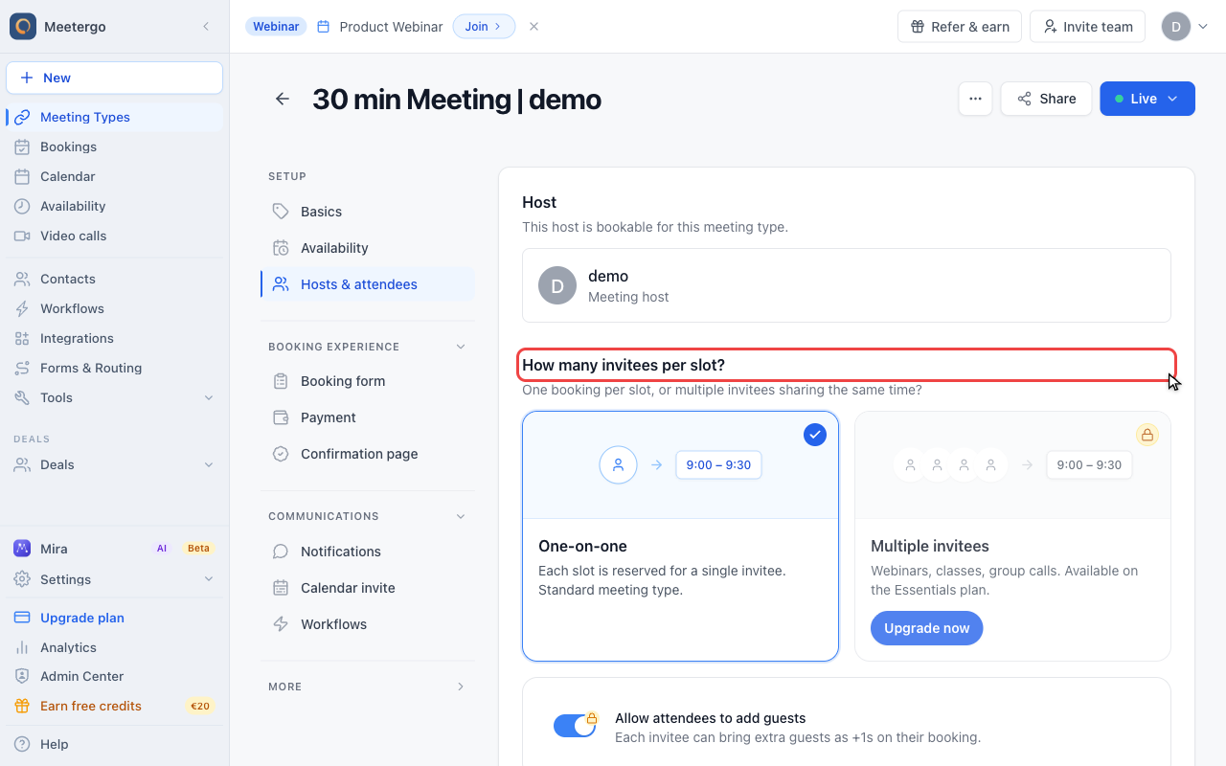The image size is (1226, 766).
Task: Click the New button
Action: coord(115,78)
